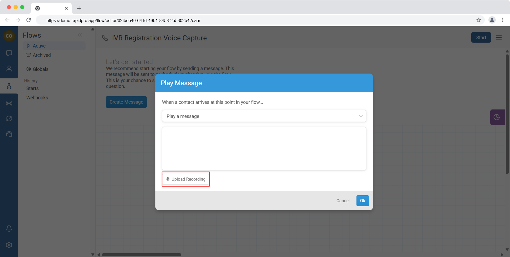Click the CO workspace avatar
This screenshot has height=257, width=510.
9,36
